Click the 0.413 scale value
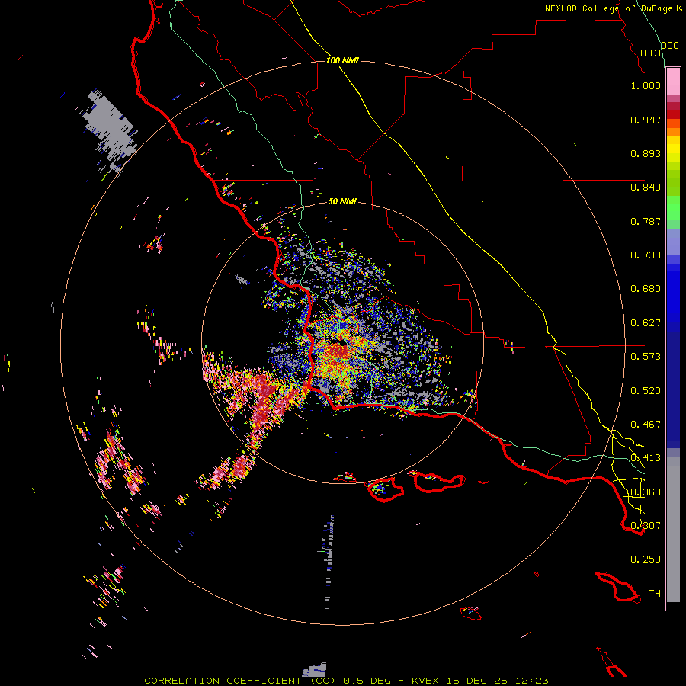This screenshot has width=686, height=686. pos(646,458)
